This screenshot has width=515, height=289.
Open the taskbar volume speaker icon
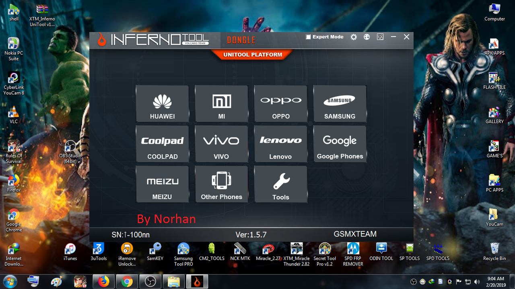[x=477, y=282]
